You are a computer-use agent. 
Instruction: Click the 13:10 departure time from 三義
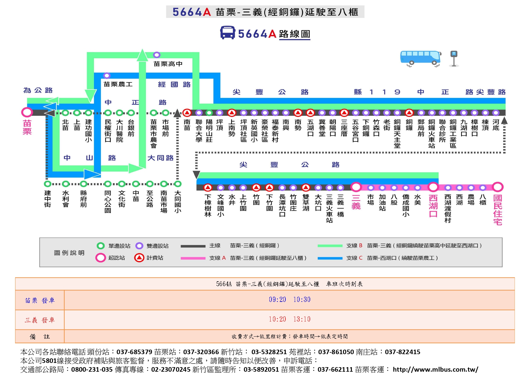click(302, 319)
